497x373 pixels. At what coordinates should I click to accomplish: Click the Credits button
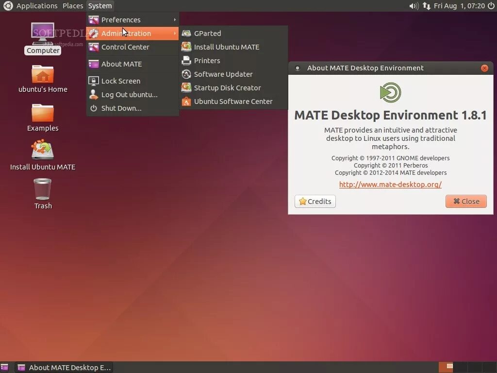click(x=315, y=202)
